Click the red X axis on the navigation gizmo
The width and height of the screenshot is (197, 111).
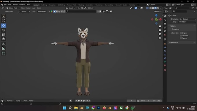point(160,19)
